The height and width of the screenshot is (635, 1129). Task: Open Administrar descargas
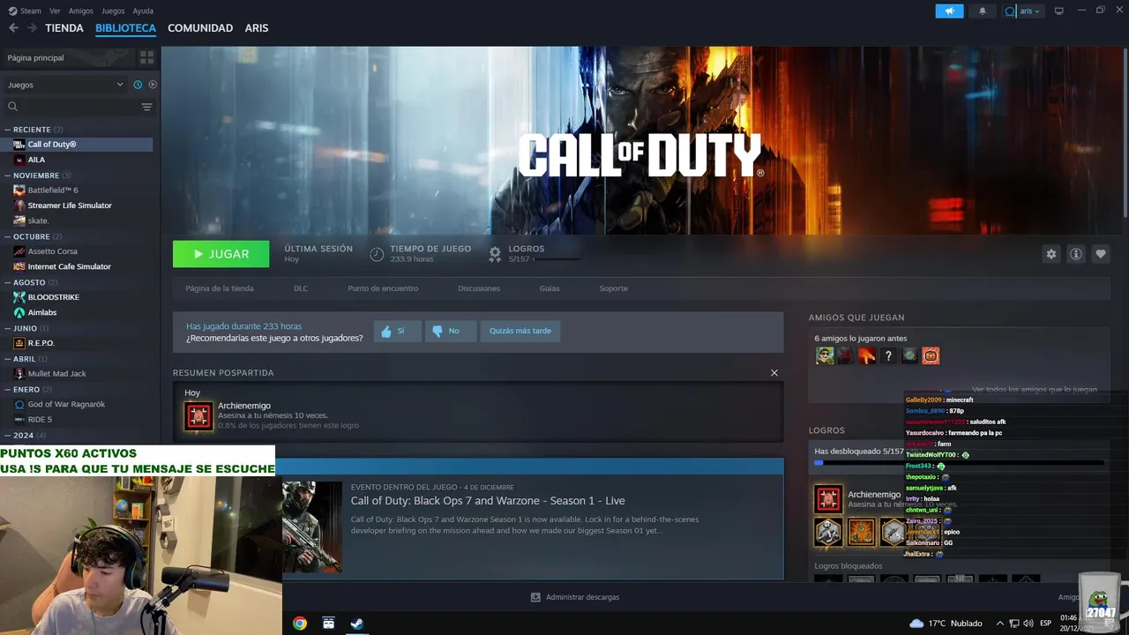[x=575, y=597]
